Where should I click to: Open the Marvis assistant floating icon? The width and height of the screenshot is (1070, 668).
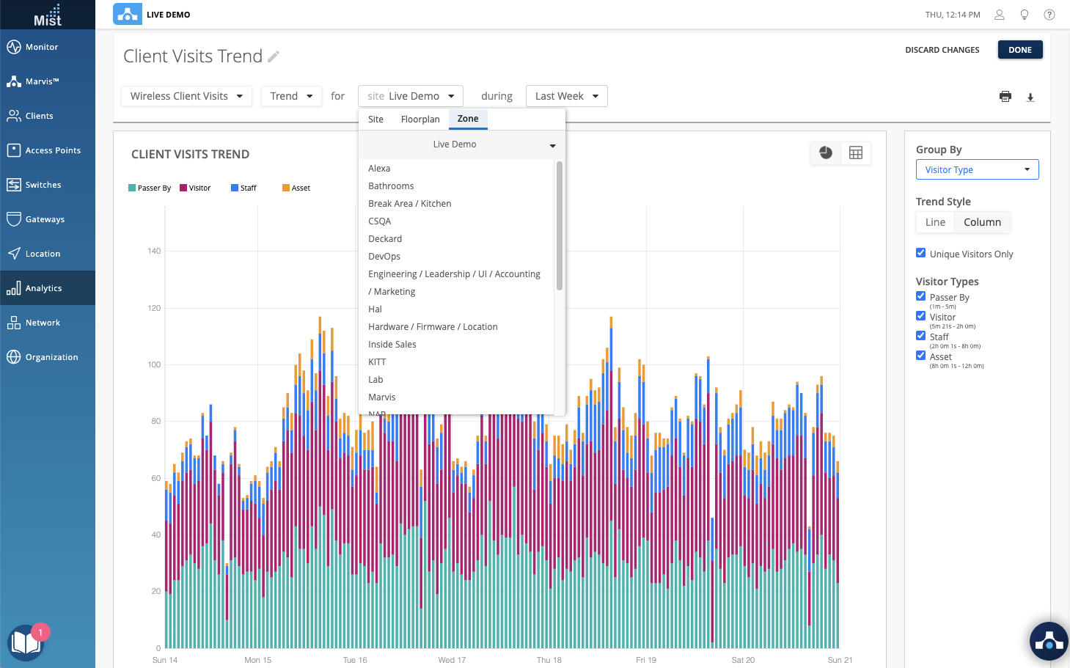tap(1049, 641)
